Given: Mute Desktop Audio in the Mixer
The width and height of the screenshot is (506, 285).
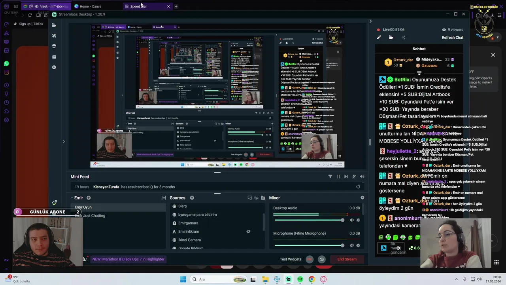Looking at the screenshot, I should pyautogui.click(x=351, y=220).
